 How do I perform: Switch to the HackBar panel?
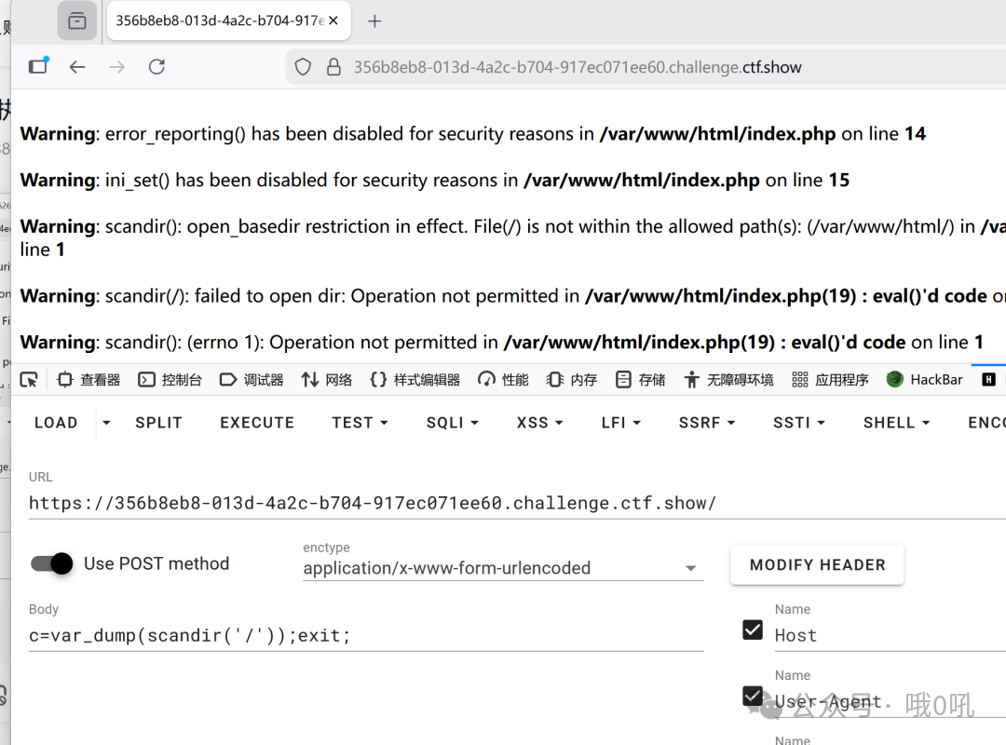[x=925, y=380]
